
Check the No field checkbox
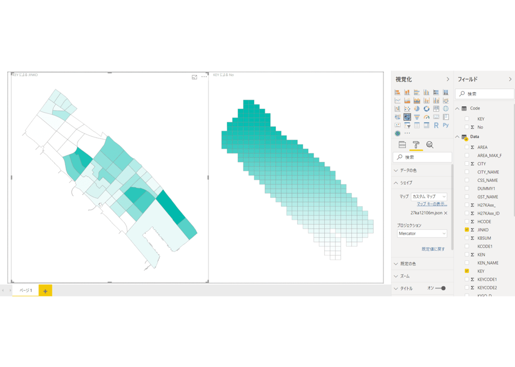click(x=467, y=127)
